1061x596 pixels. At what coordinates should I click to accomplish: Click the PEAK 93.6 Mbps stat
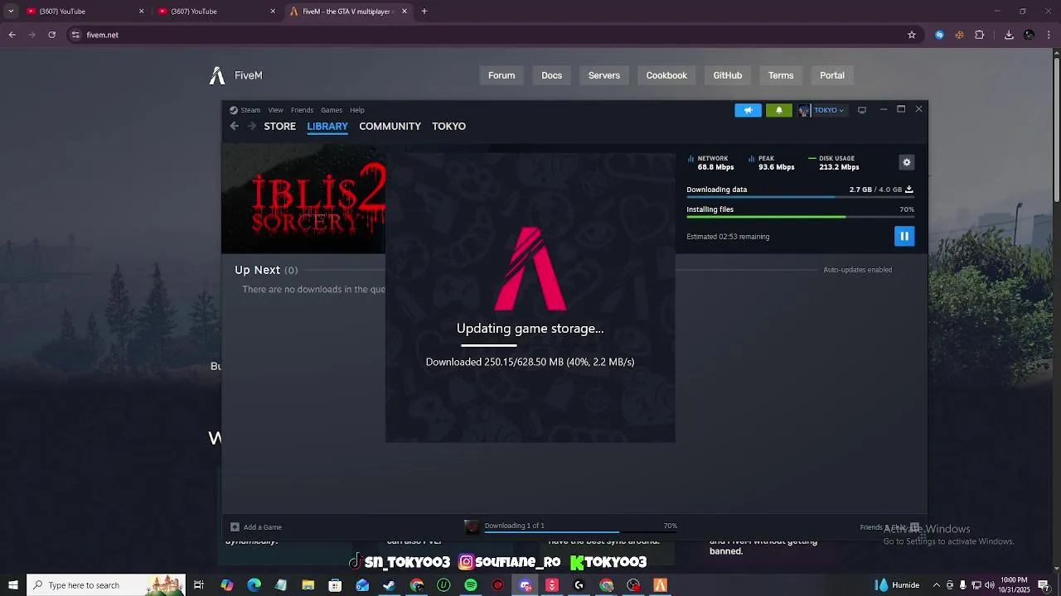point(771,162)
